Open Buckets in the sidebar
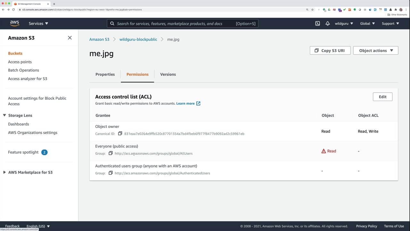The width and height of the screenshot is (410, 231). pos(15,54)
